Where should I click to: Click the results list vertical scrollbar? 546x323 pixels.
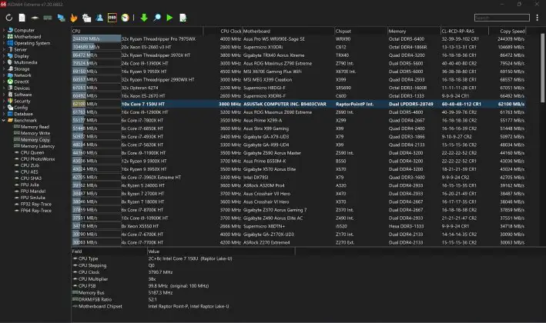pyautogui.click(x=542, y=68)
